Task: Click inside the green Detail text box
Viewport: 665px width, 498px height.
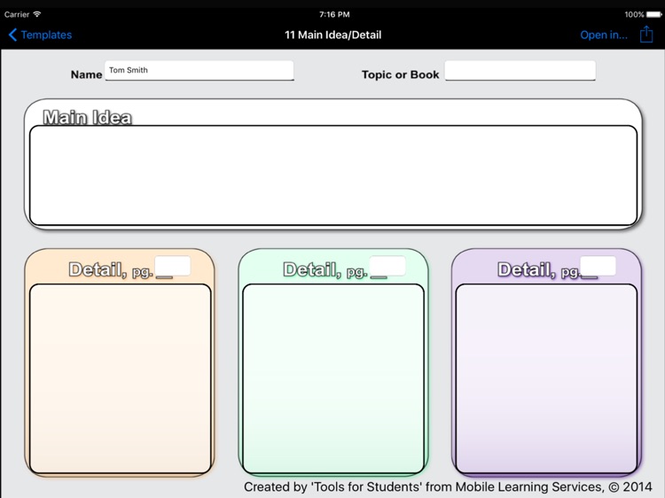Action: [333, 379]
